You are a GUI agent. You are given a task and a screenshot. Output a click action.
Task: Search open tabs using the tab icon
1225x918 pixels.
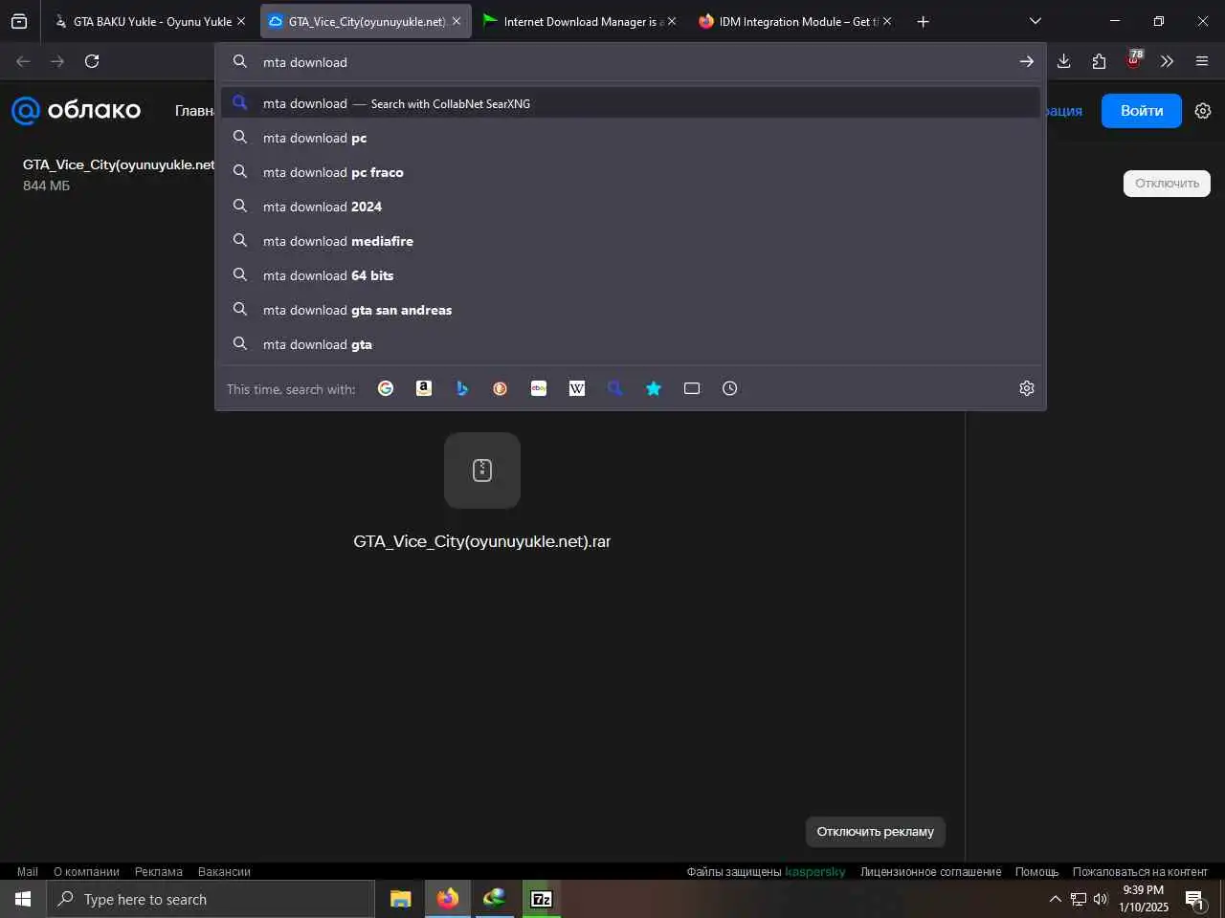[692, 388]
